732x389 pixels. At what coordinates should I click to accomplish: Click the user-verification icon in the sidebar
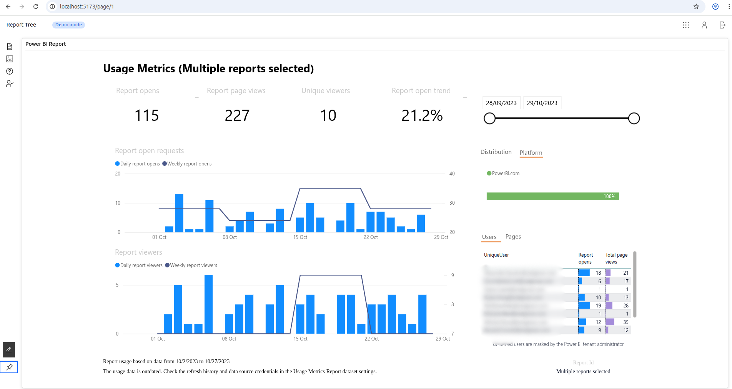click(x=9, y=83)
